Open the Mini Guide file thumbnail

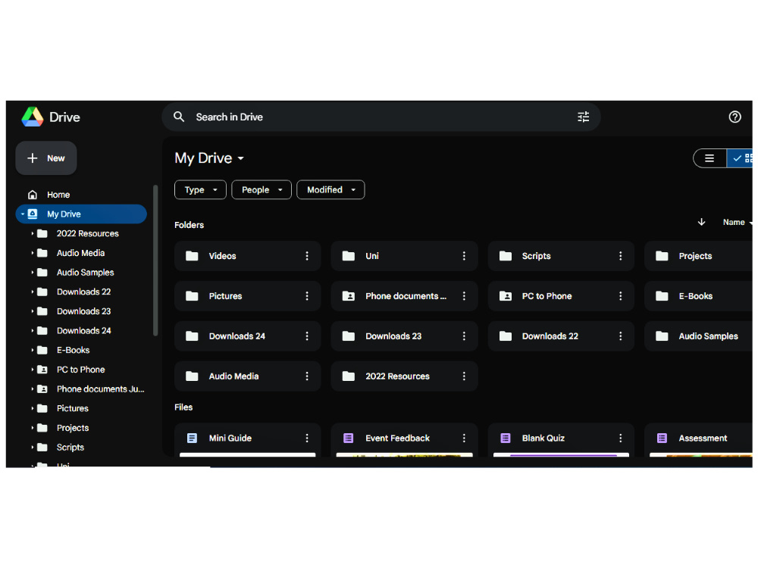pyautogui.click(x=248, y=454)
